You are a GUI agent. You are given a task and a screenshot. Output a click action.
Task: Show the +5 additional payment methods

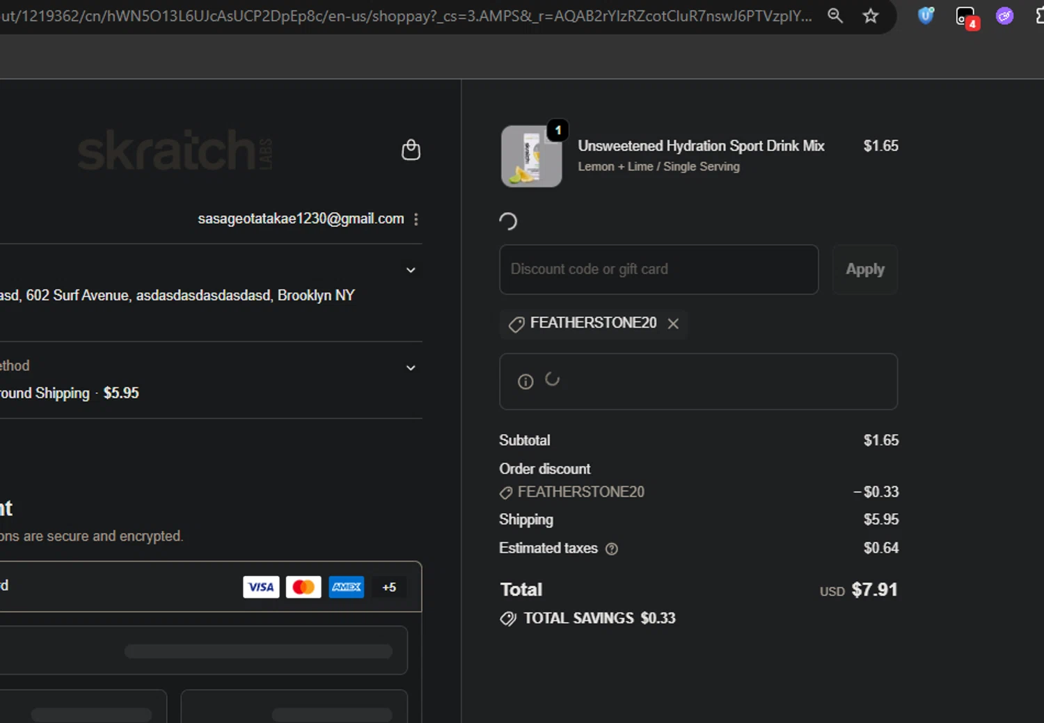tap(389, 587)
